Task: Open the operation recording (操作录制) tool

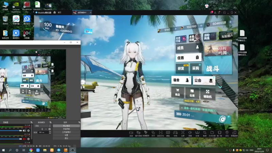Action: [x=138, y=134]
